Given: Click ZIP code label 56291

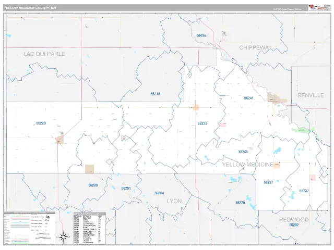Looking at the screenshot, I should pos(126,189).
